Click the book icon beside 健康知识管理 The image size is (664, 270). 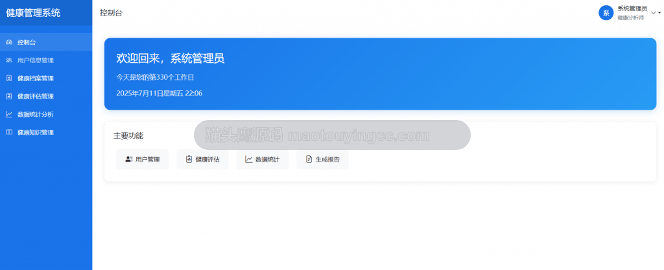9,132
